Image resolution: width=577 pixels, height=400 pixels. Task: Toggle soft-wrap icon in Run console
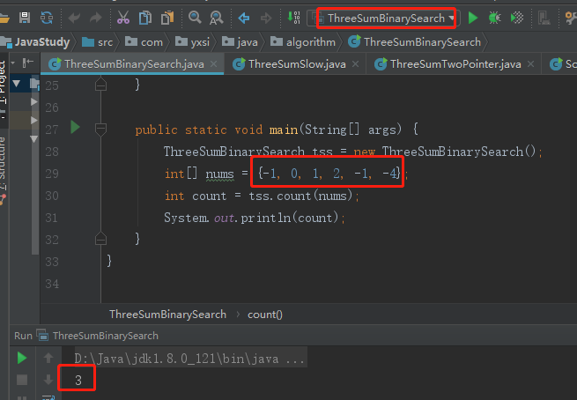[x=48, y=397]
